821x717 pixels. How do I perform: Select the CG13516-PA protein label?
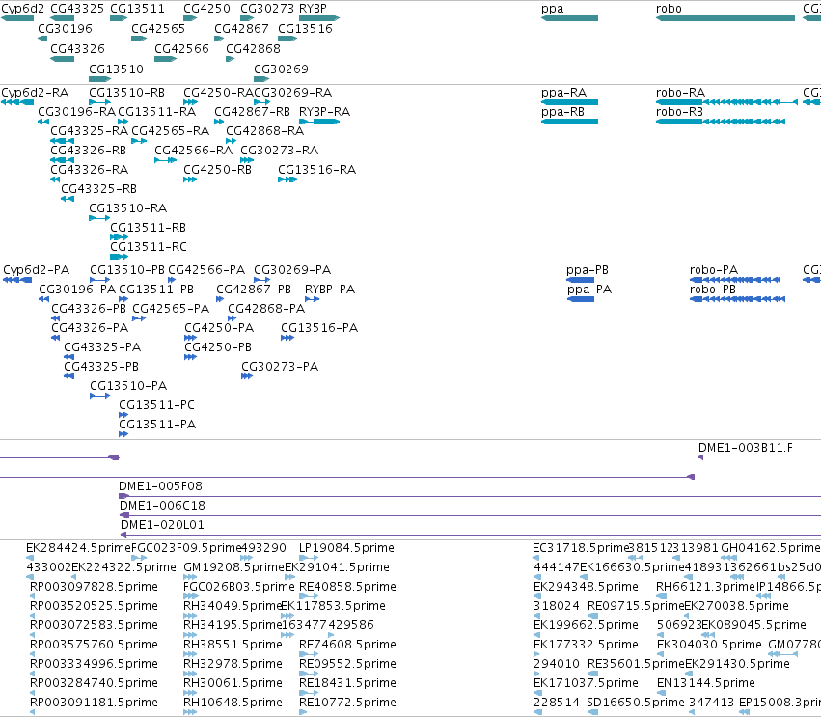tap(319, 328)
